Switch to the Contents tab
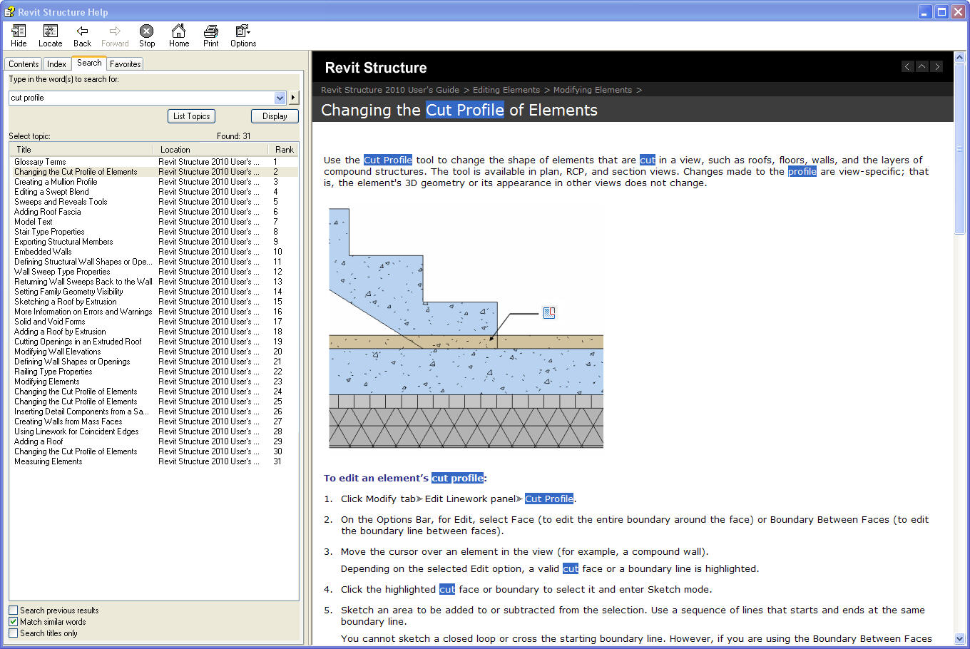970x649 pixels. [24, 64]
